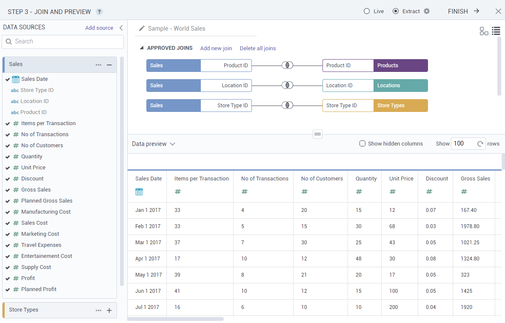The width and height of the screenshot is (505, 323).
Task: Click the FINISH button
Action: [x=463, y=11]
